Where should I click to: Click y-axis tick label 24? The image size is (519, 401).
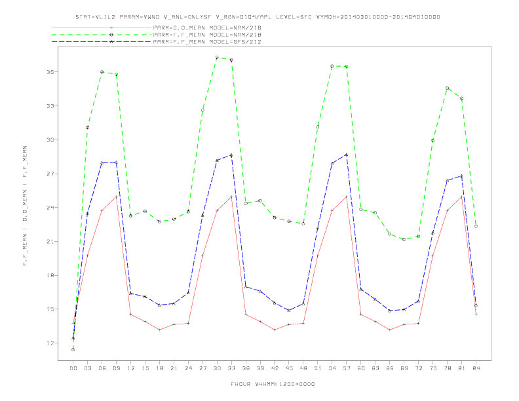coord(50,208)
